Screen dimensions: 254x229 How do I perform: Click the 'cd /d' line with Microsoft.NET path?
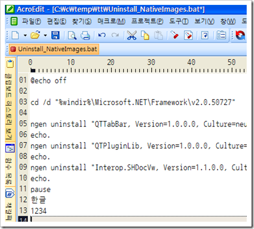click(x=133, y=102)
